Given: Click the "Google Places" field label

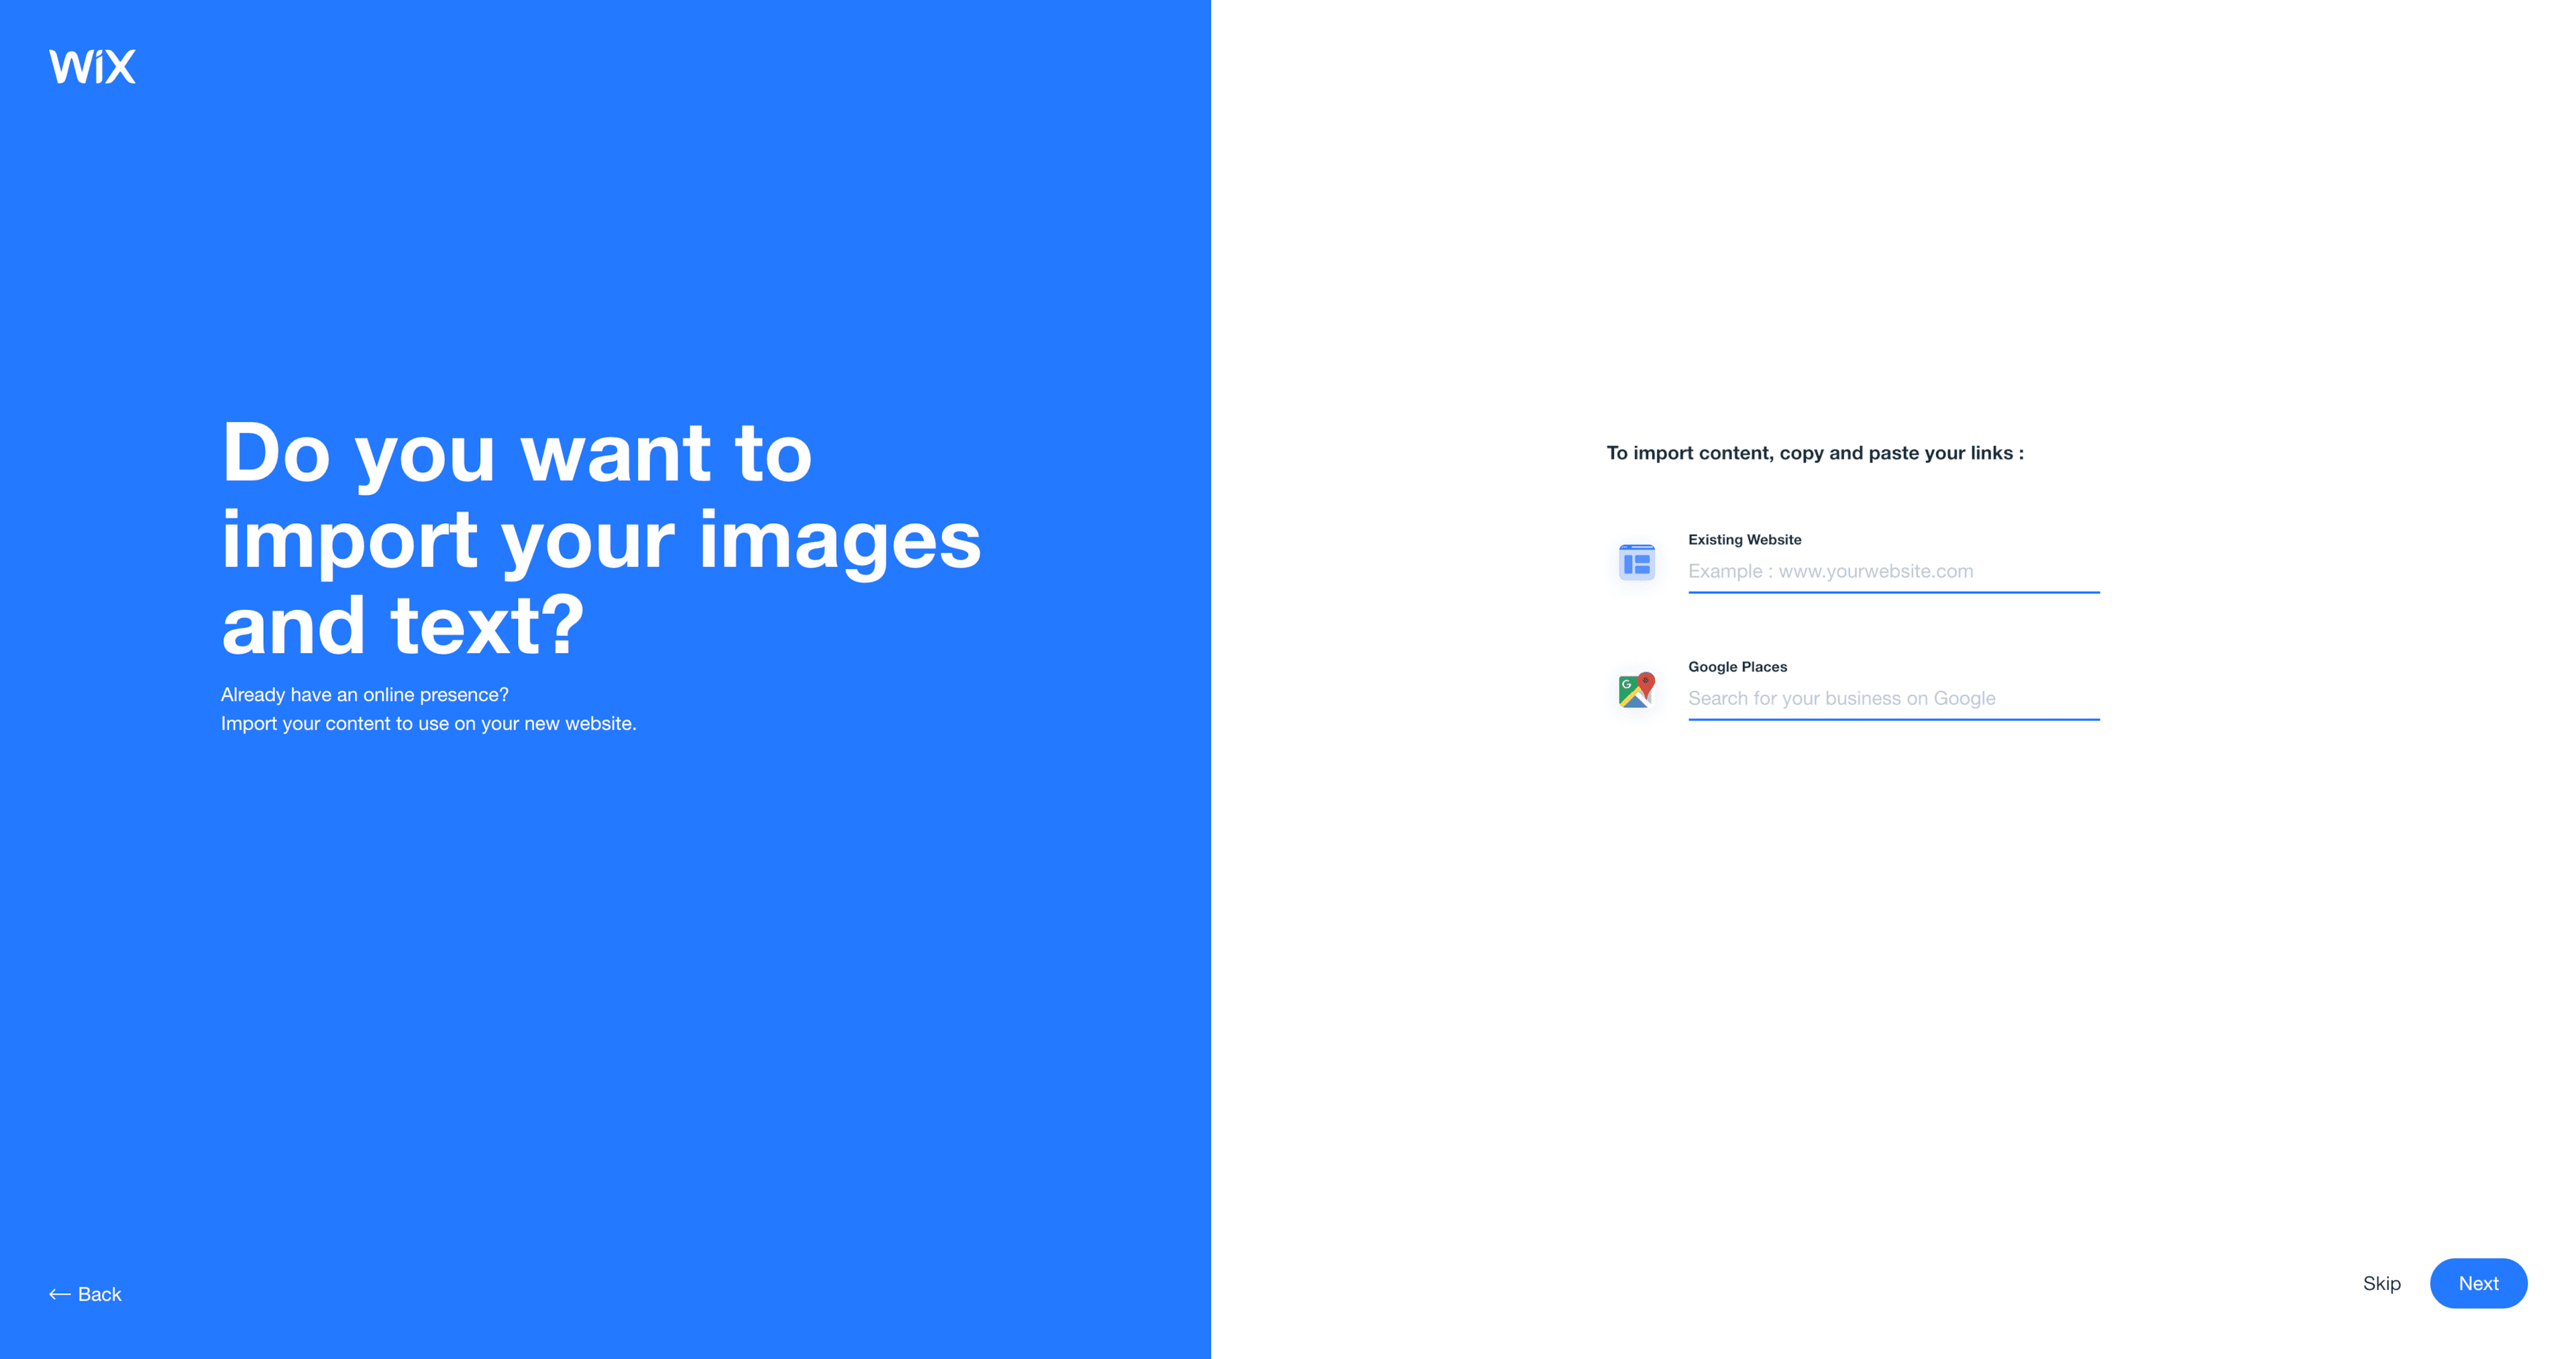Looking at the screenshot, I should (x=1737, y=666).
